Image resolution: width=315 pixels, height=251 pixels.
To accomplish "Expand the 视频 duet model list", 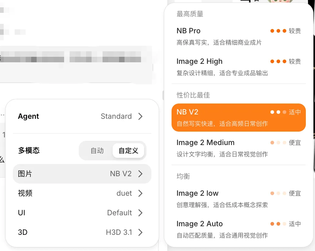I will coord(82,193).
